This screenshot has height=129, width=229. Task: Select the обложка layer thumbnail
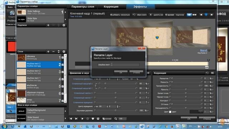21,57
